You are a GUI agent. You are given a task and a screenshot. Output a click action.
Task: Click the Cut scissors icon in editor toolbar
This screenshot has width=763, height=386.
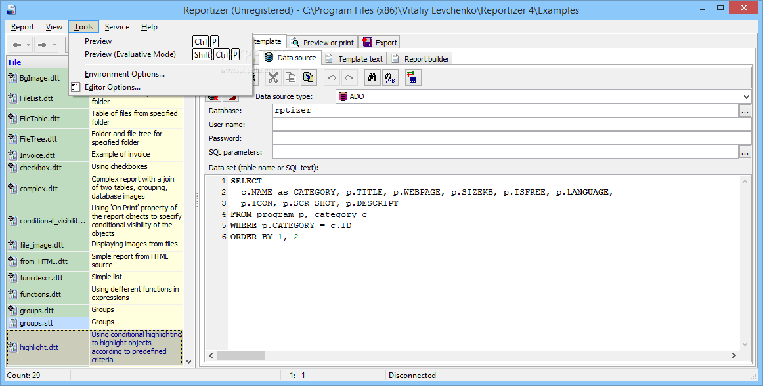point(273,77)
